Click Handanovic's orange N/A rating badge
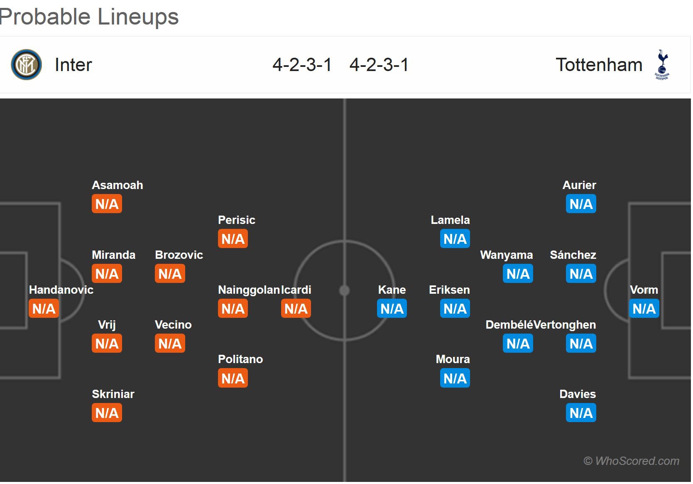 44,309
